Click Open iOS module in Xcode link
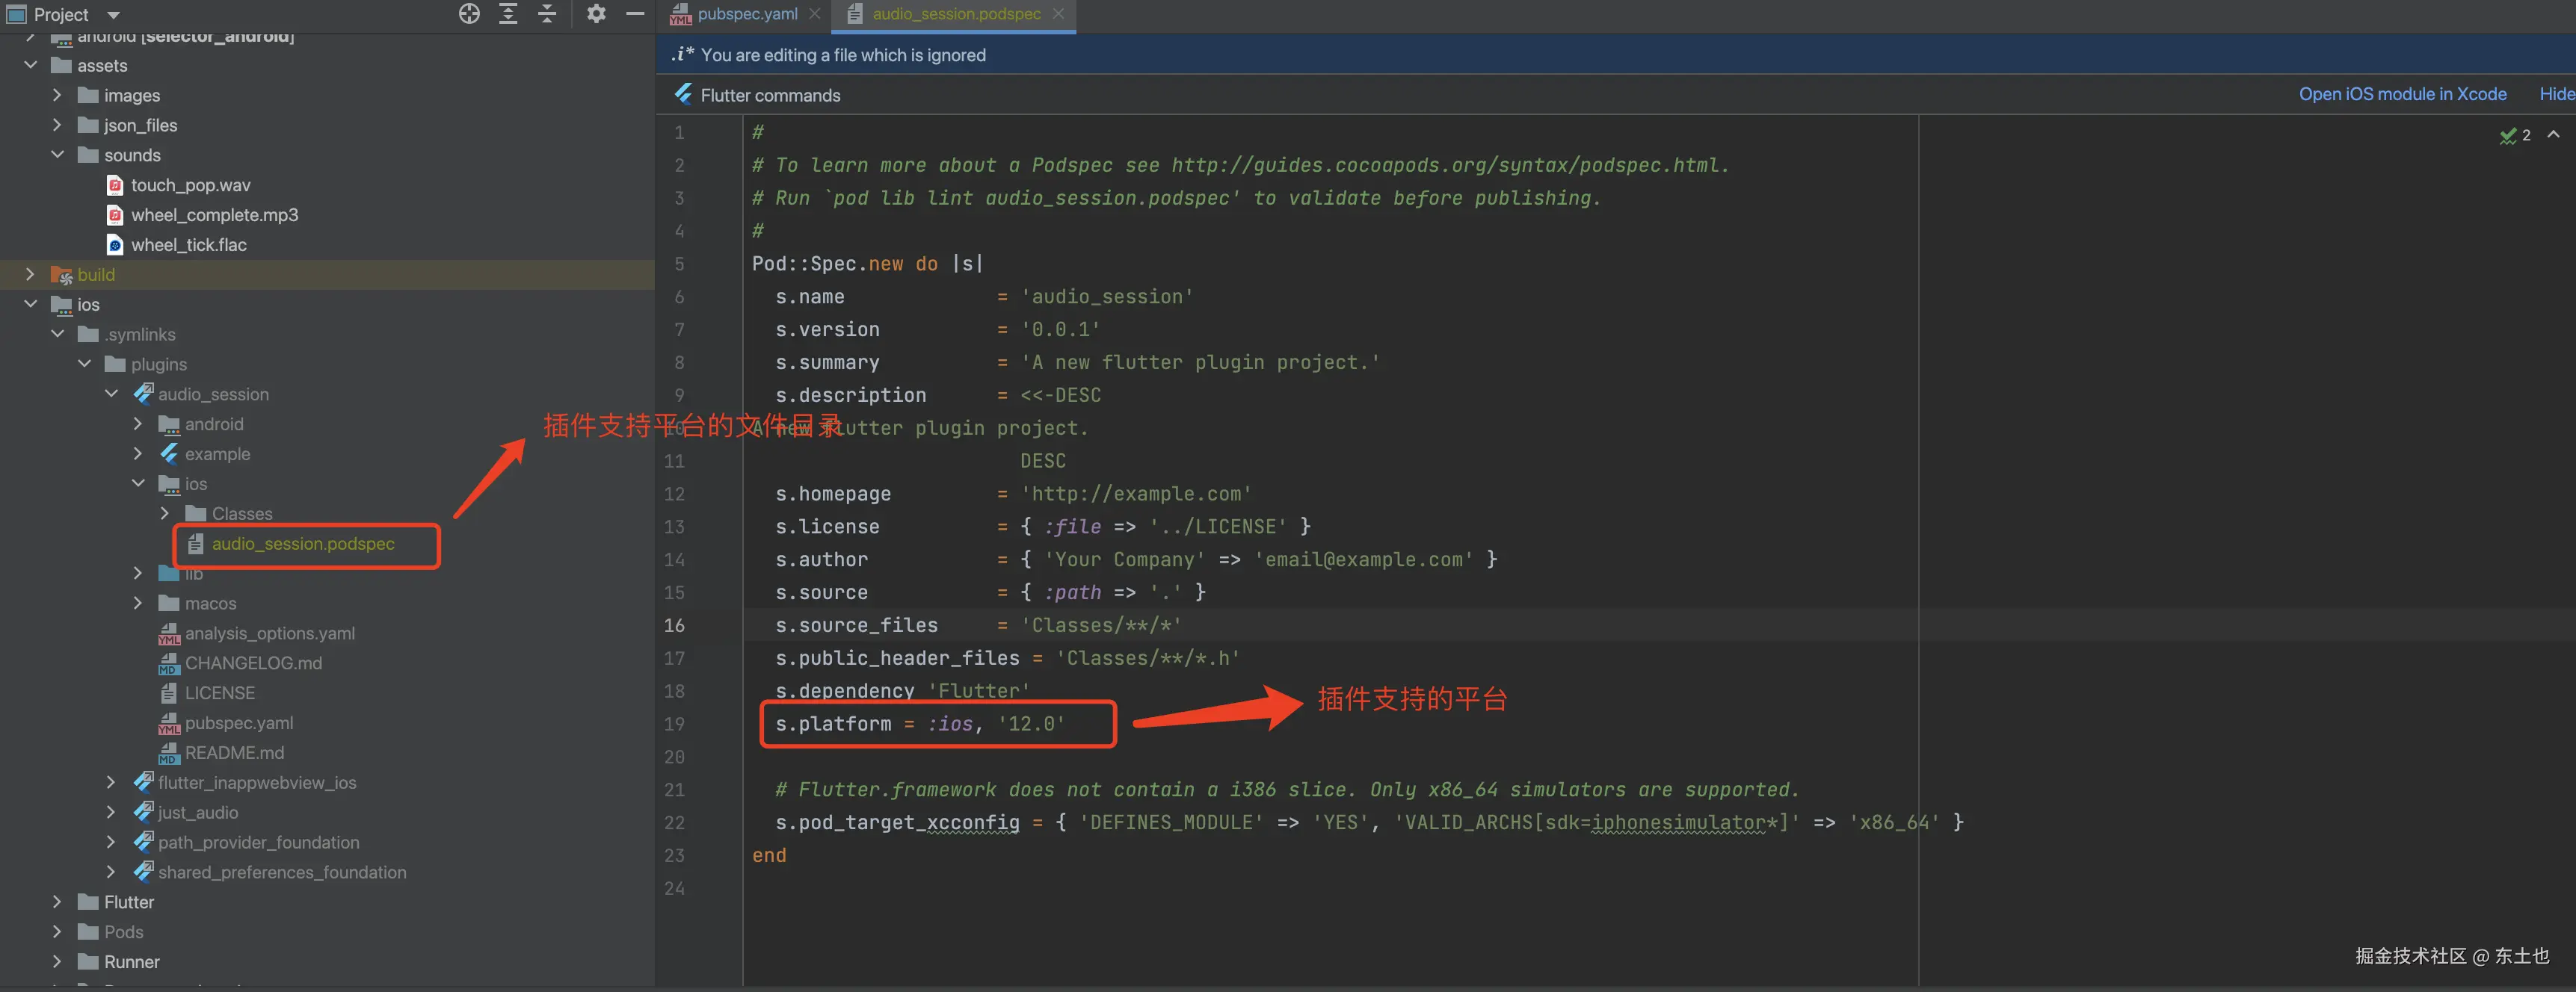This screenshot has height=992, width=2576. pos(2401,94)
